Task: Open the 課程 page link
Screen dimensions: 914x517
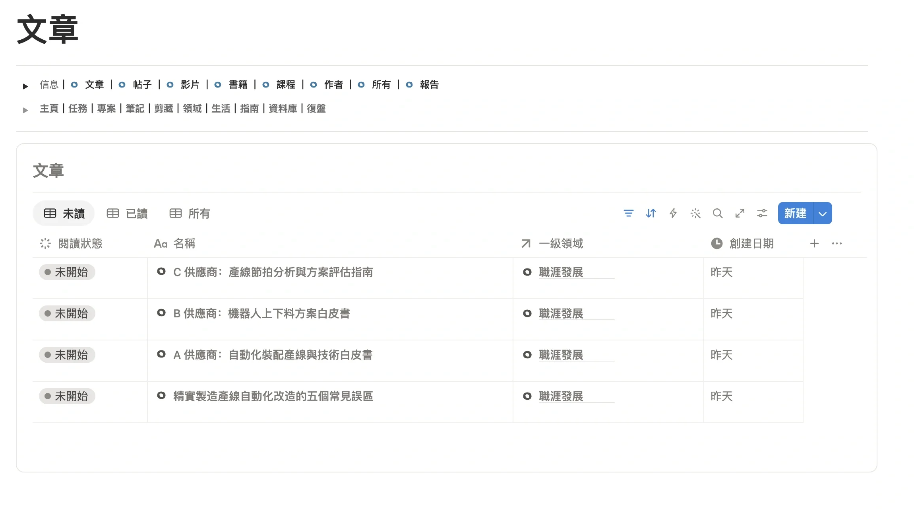Action: point(286,85)
